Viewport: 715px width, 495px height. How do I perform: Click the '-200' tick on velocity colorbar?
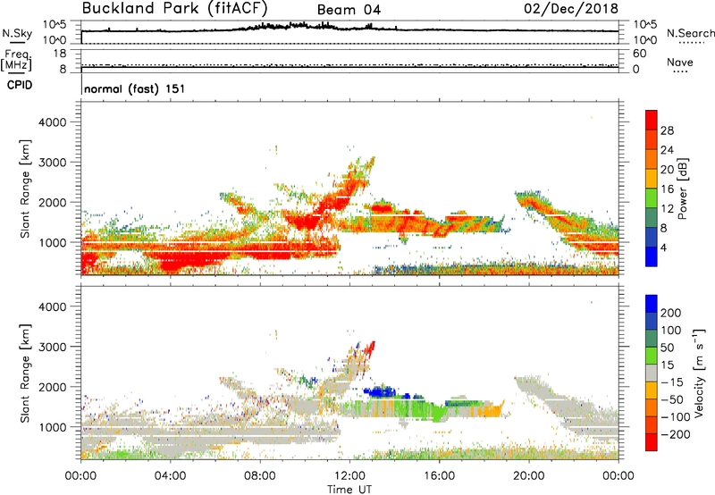pos(676,434)
